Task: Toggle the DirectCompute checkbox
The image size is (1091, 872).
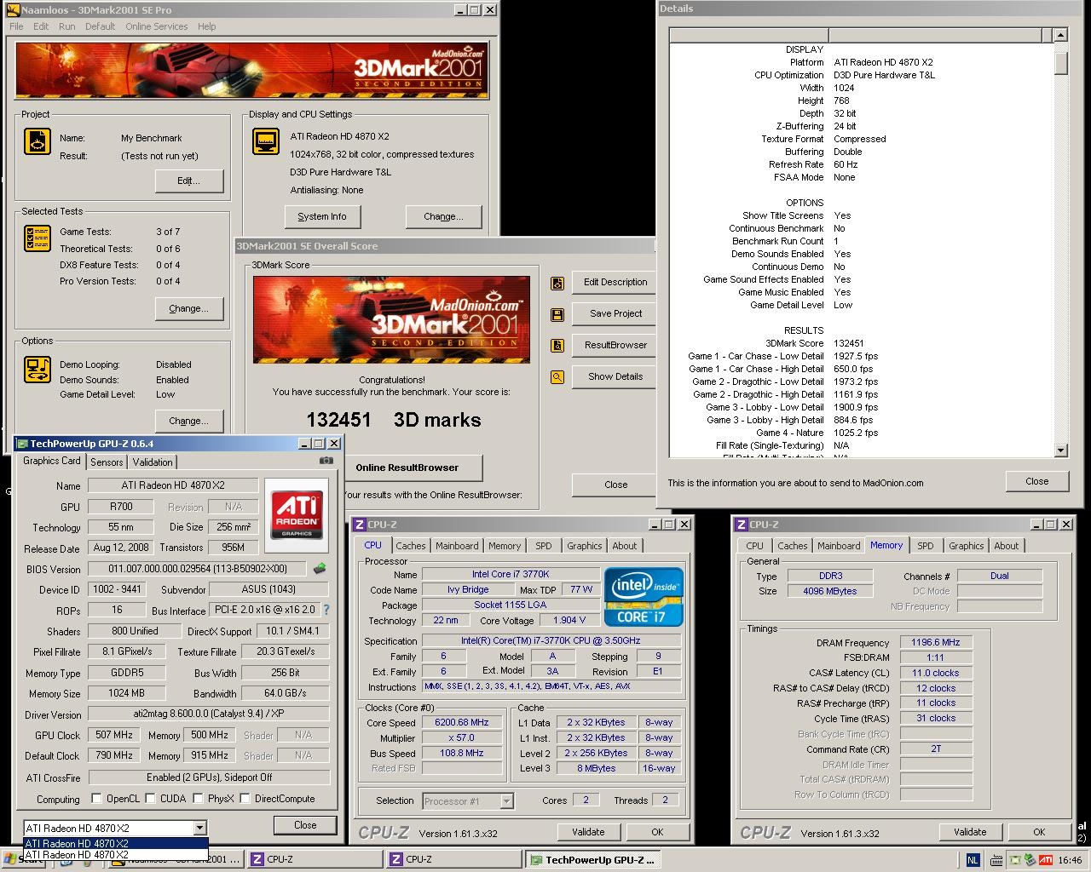Action: [x=245, y=799]
